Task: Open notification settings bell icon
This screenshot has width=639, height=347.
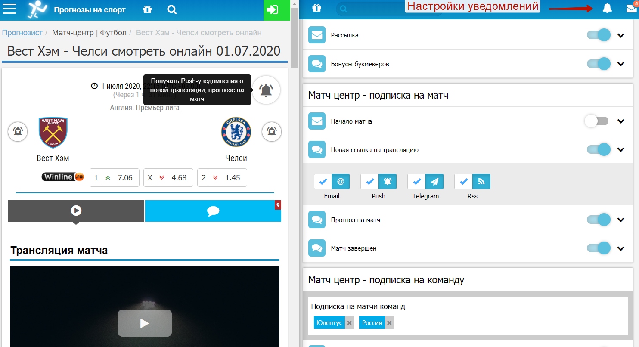Action: (607, 8)
